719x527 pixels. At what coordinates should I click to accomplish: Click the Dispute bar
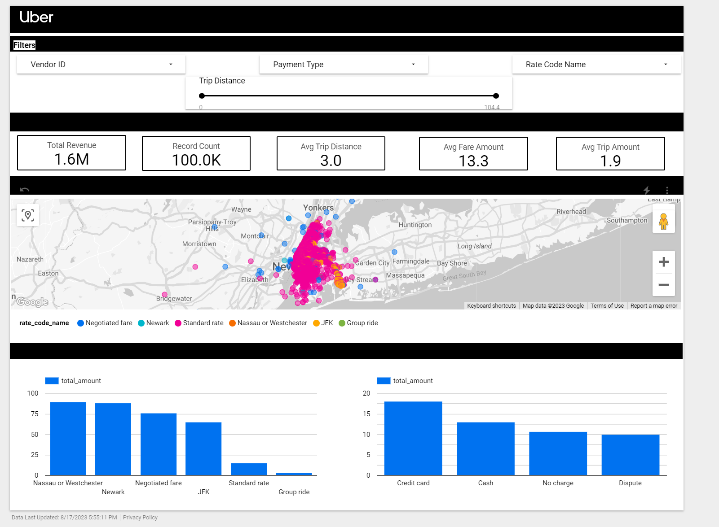click(631, 455)
